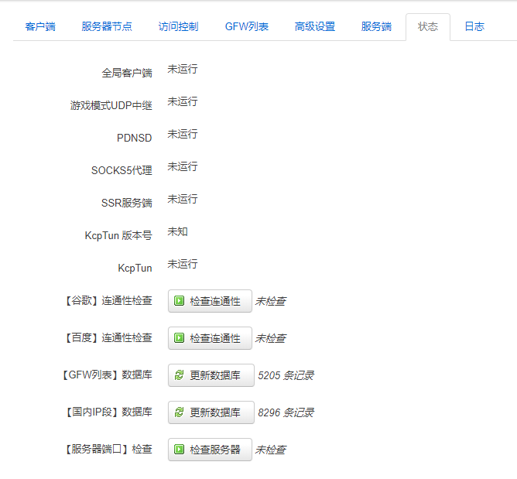Screen dimensions: 517x479
Task: Select the GFW列表 tab
Action: (x=247, y=26)
